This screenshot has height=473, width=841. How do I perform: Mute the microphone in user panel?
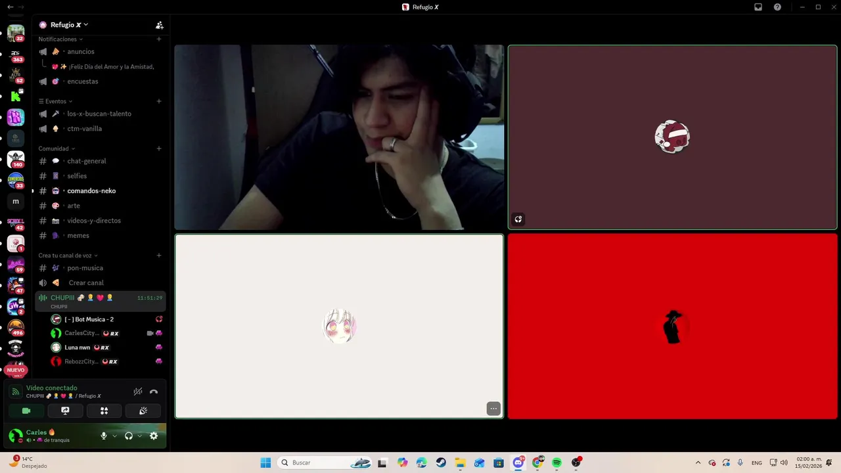[103, 436]
